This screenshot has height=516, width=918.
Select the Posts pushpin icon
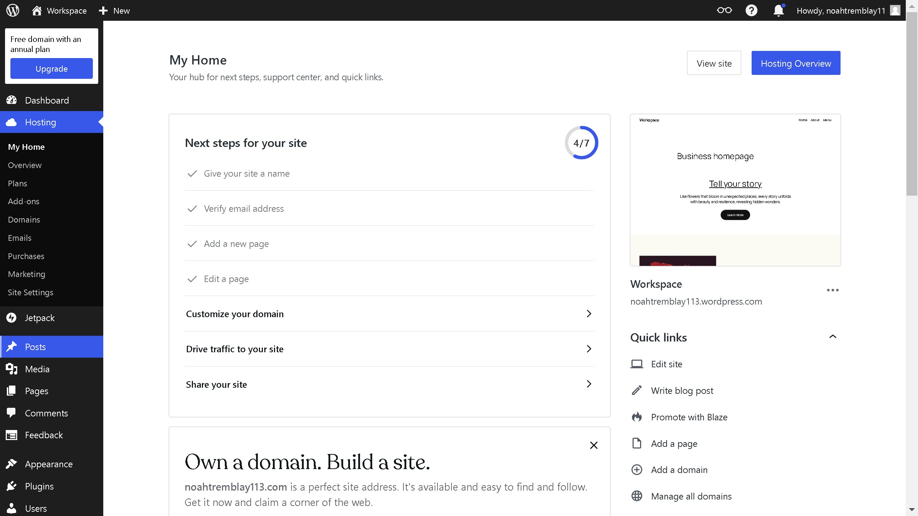[12, 347]
